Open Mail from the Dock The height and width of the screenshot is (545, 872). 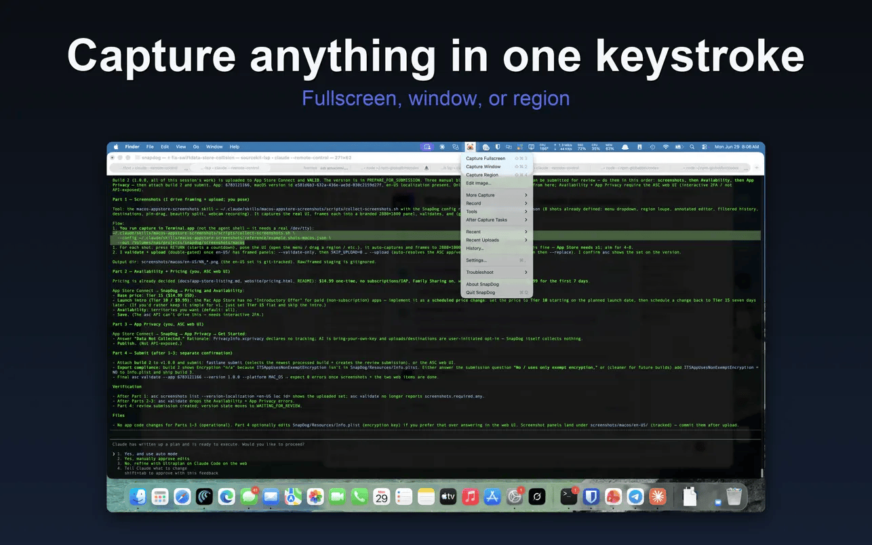point(271,497)
